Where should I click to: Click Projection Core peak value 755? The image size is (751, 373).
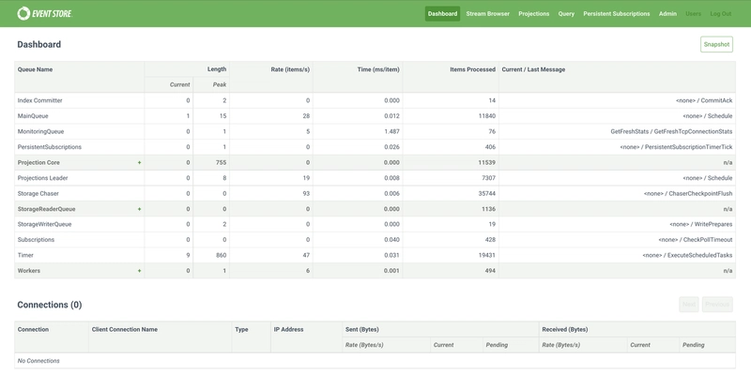(222, 162)
